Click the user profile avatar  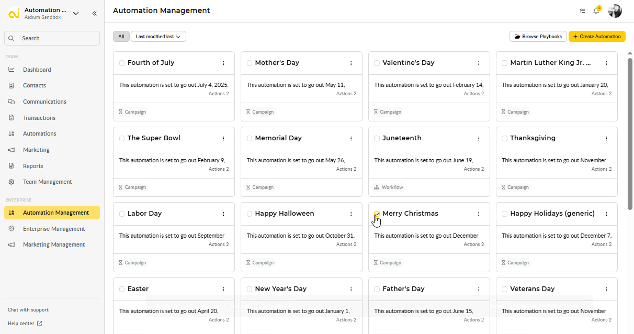pos(615,11)
